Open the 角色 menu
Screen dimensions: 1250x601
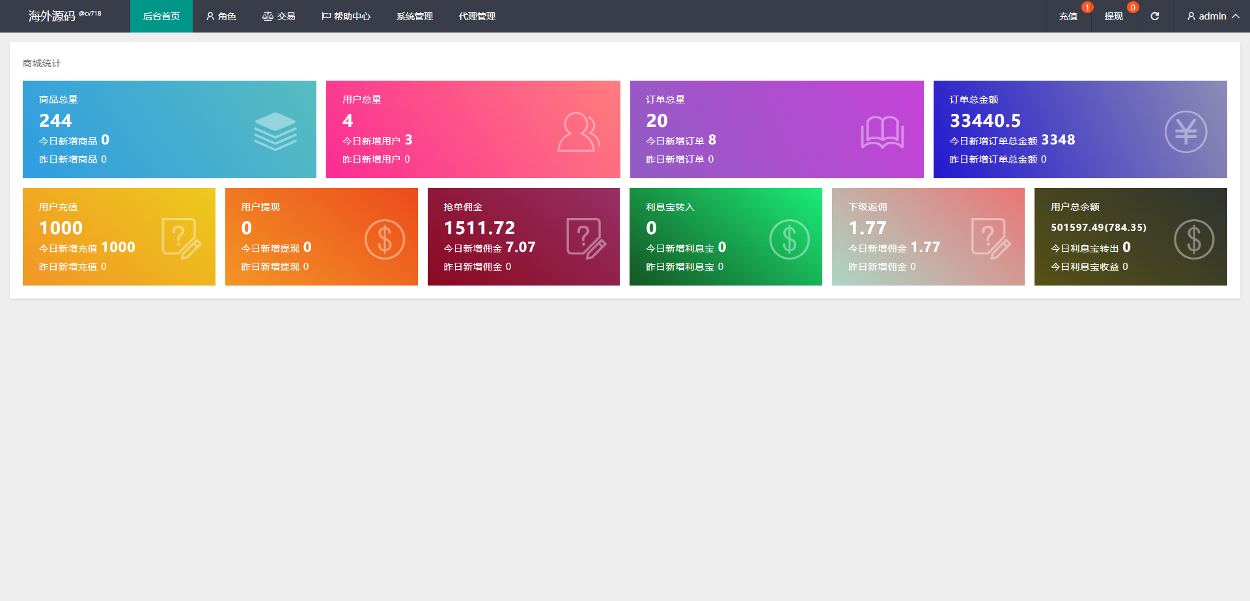(221, 16)
